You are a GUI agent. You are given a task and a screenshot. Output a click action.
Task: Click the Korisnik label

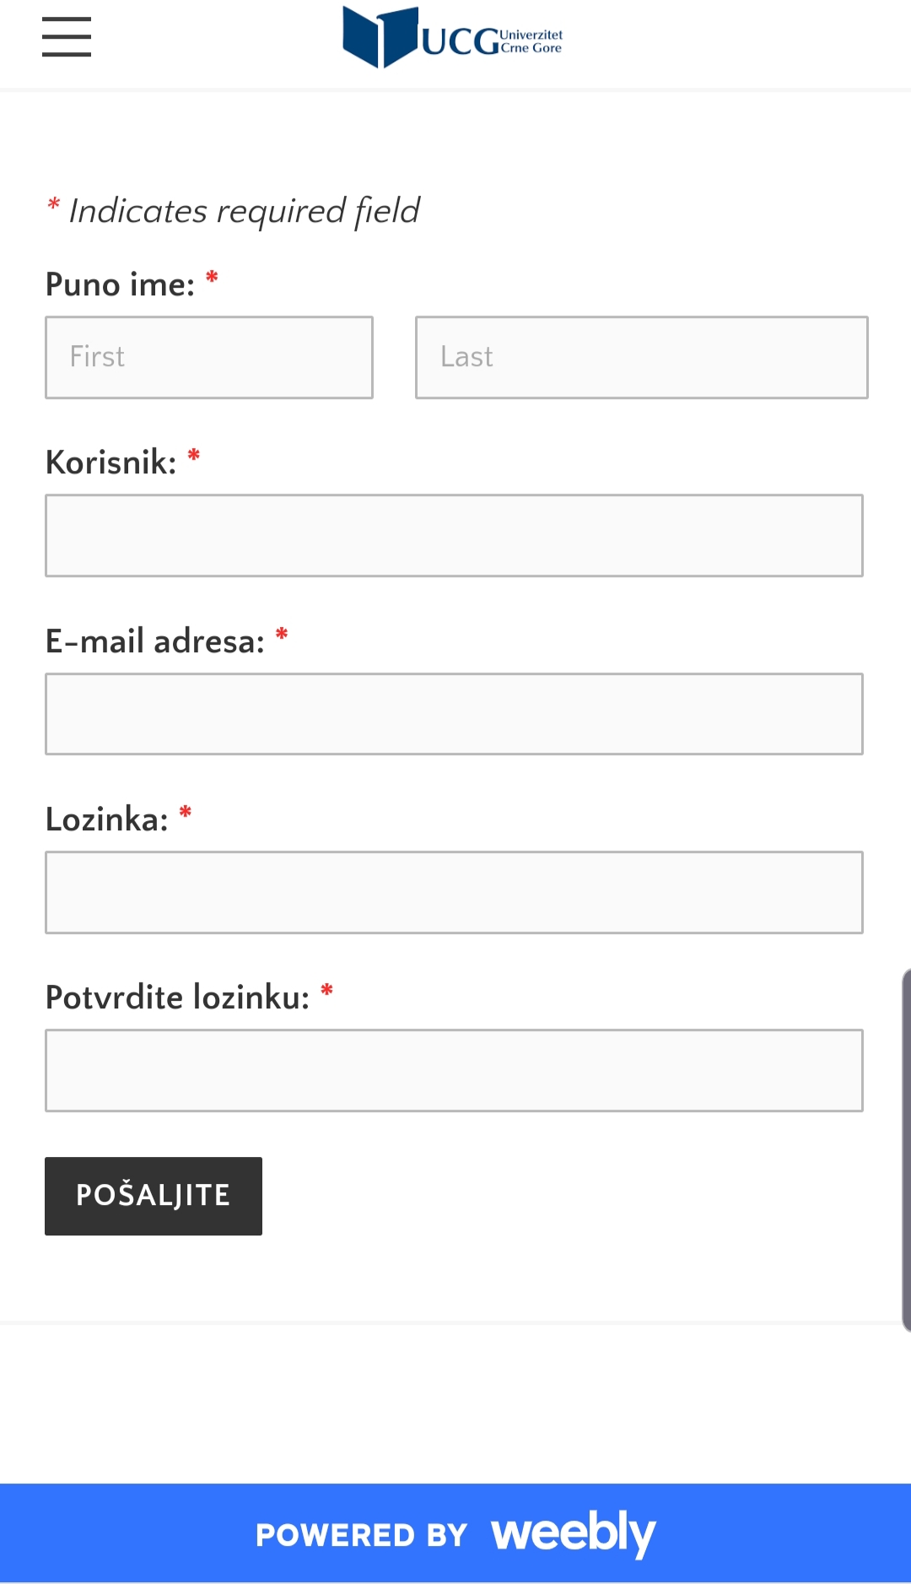pos(111,462)
